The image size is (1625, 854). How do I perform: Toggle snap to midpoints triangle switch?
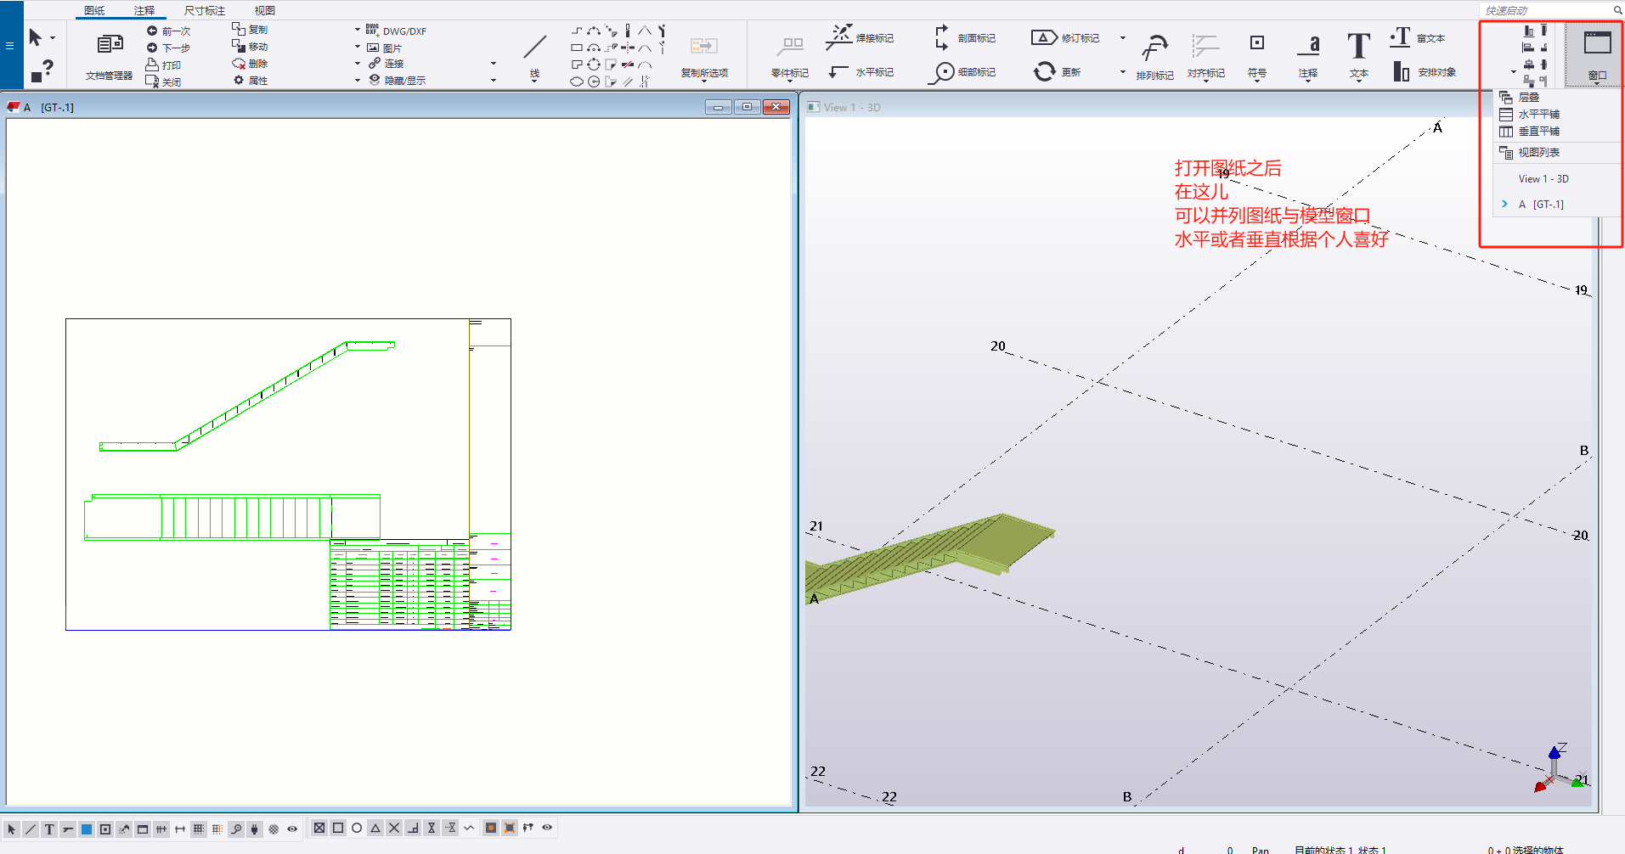tap(375, 829)
